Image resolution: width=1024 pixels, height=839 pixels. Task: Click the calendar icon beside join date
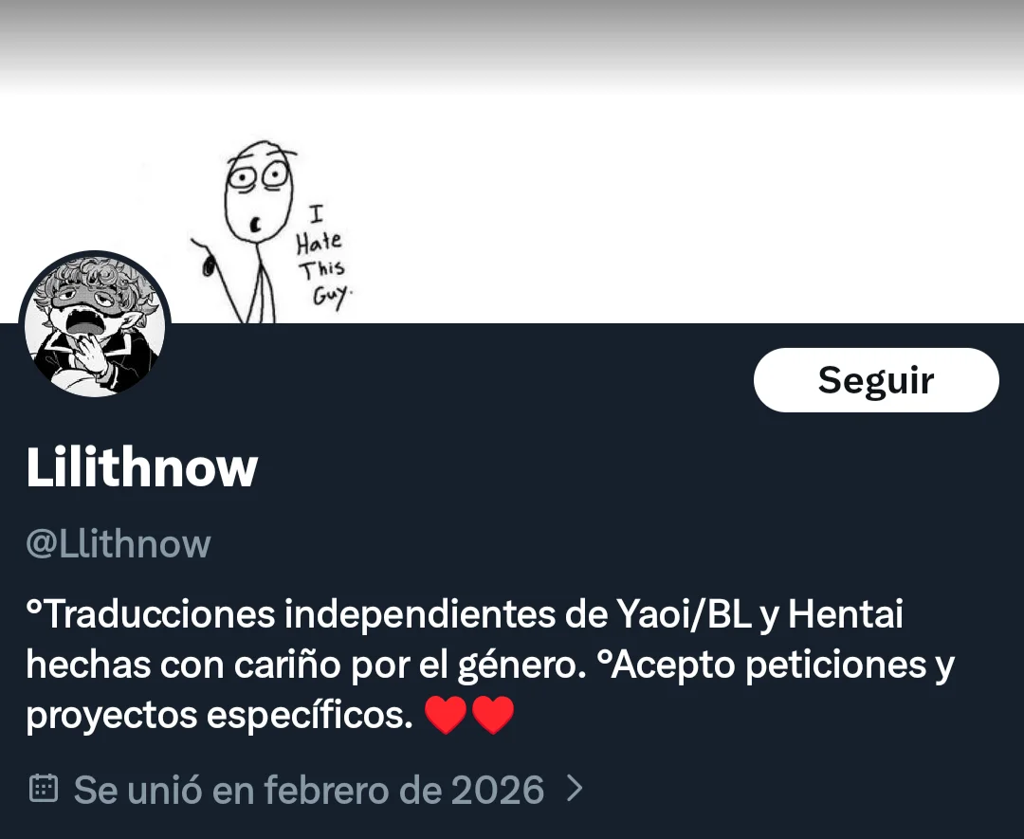pyautogui.click(x=44, y=789)
